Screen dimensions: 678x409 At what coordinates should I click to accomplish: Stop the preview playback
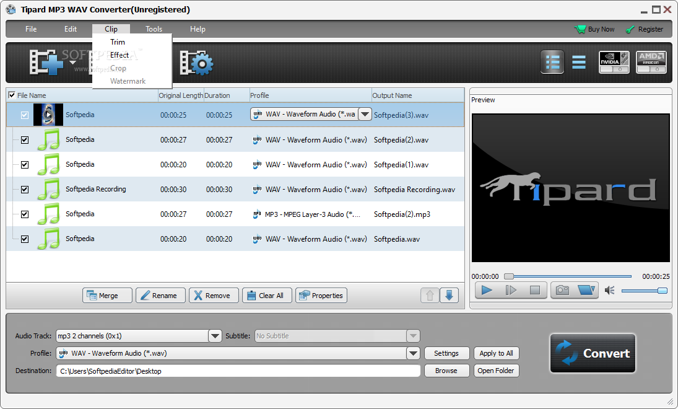[x=535, y=290]
